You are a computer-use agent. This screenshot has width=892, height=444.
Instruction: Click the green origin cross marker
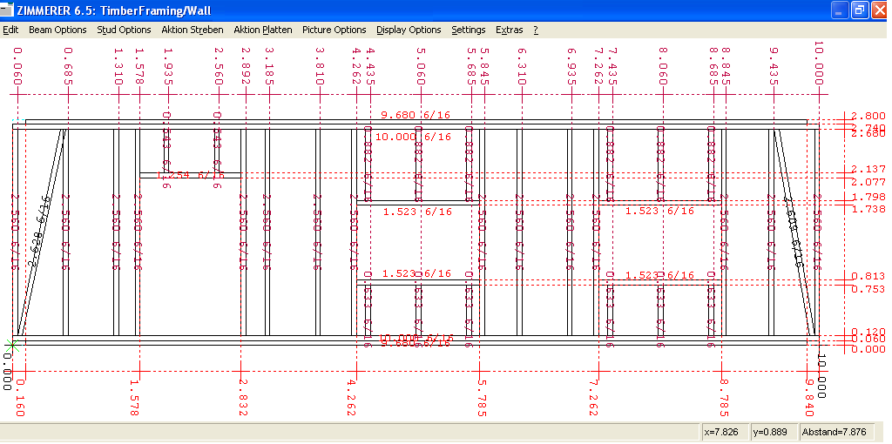click(10, 345)
